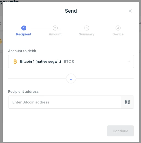Viewport: 141px width, 143px height.
Task: Close the Send dialog with X
Action: (130, 11)
